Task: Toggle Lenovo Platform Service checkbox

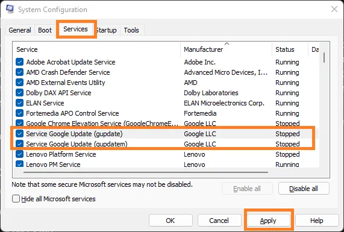Action: (19, 154)
